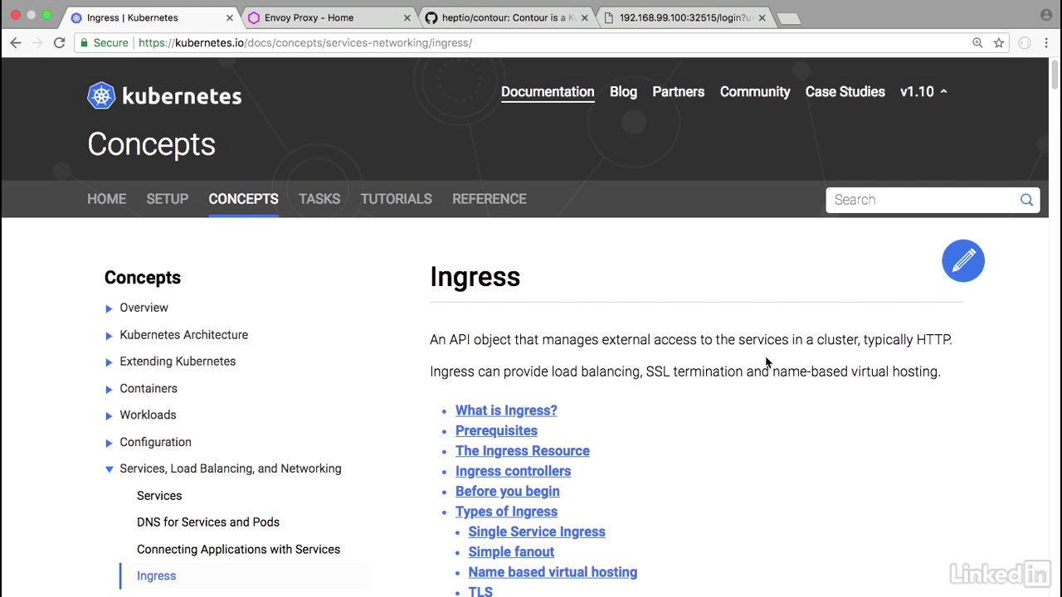Open a new browser tab

coord(788,18)
